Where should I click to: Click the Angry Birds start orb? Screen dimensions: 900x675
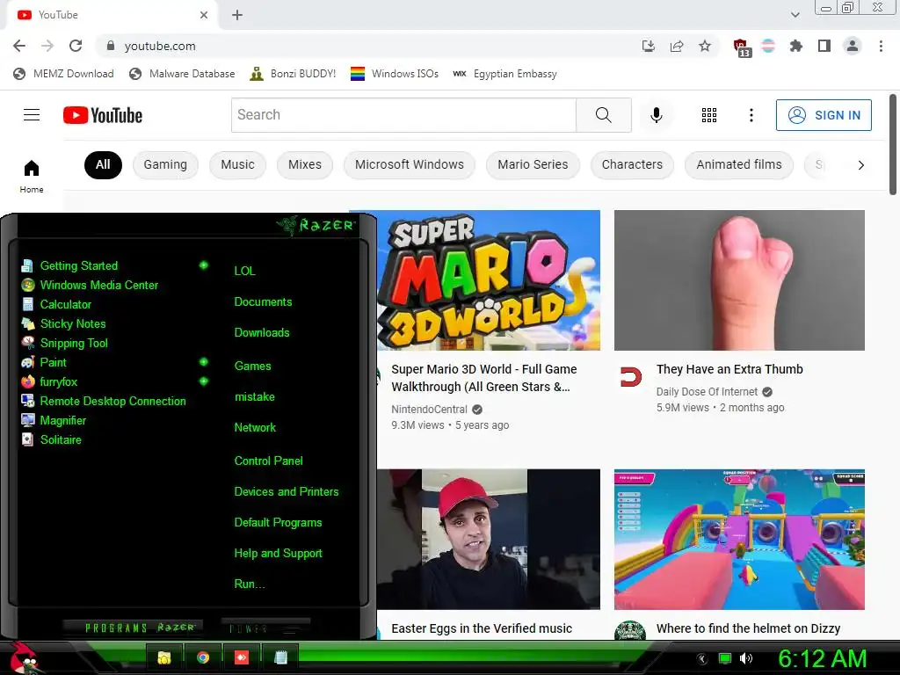[25, 658]
